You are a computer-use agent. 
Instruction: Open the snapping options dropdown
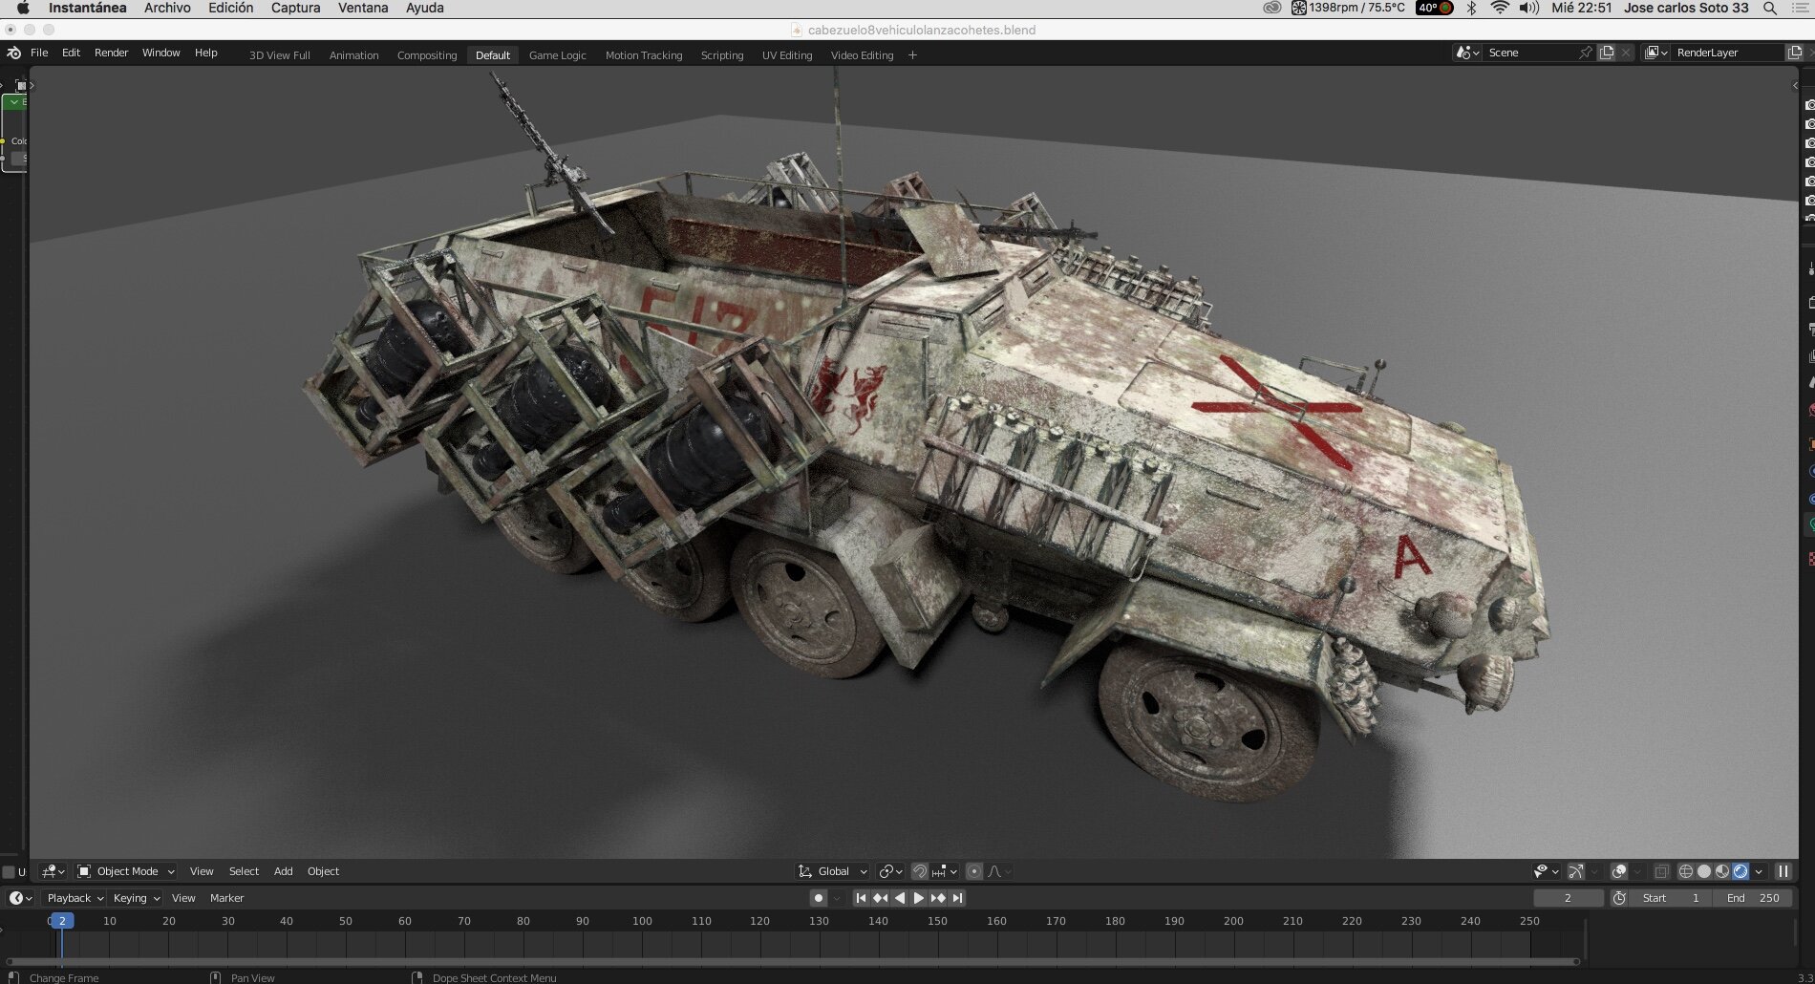coord(945,871)
